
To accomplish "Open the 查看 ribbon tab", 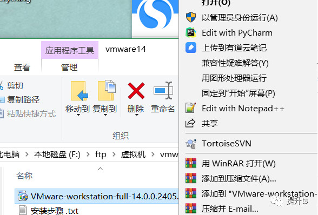I will click(22, 67).
